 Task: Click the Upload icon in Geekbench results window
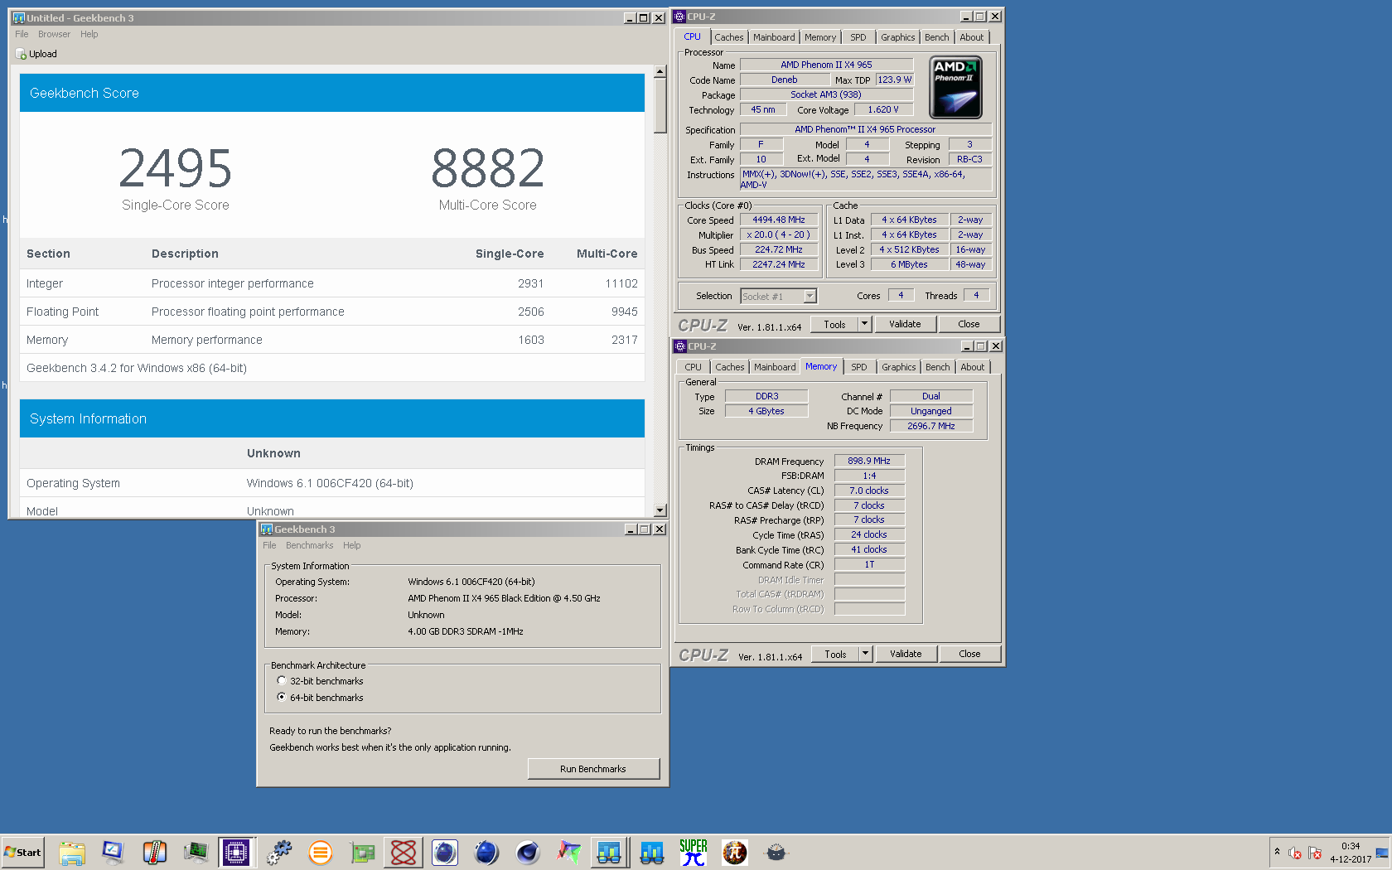point(21,54)
